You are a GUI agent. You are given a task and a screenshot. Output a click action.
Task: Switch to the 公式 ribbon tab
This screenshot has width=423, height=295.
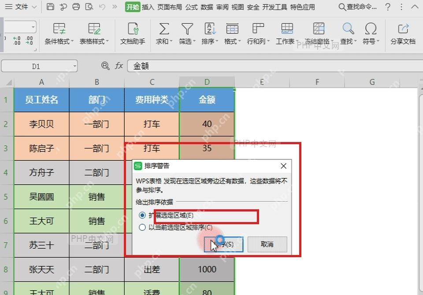[192, 7]
